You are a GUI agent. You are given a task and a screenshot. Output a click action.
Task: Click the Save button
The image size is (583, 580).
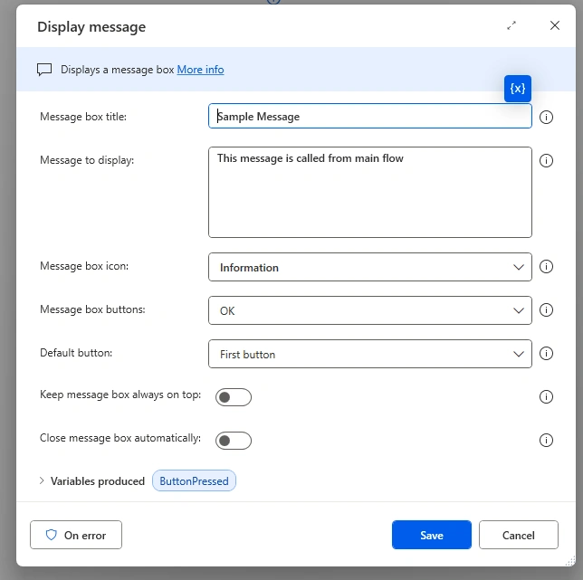coord(431,535)
